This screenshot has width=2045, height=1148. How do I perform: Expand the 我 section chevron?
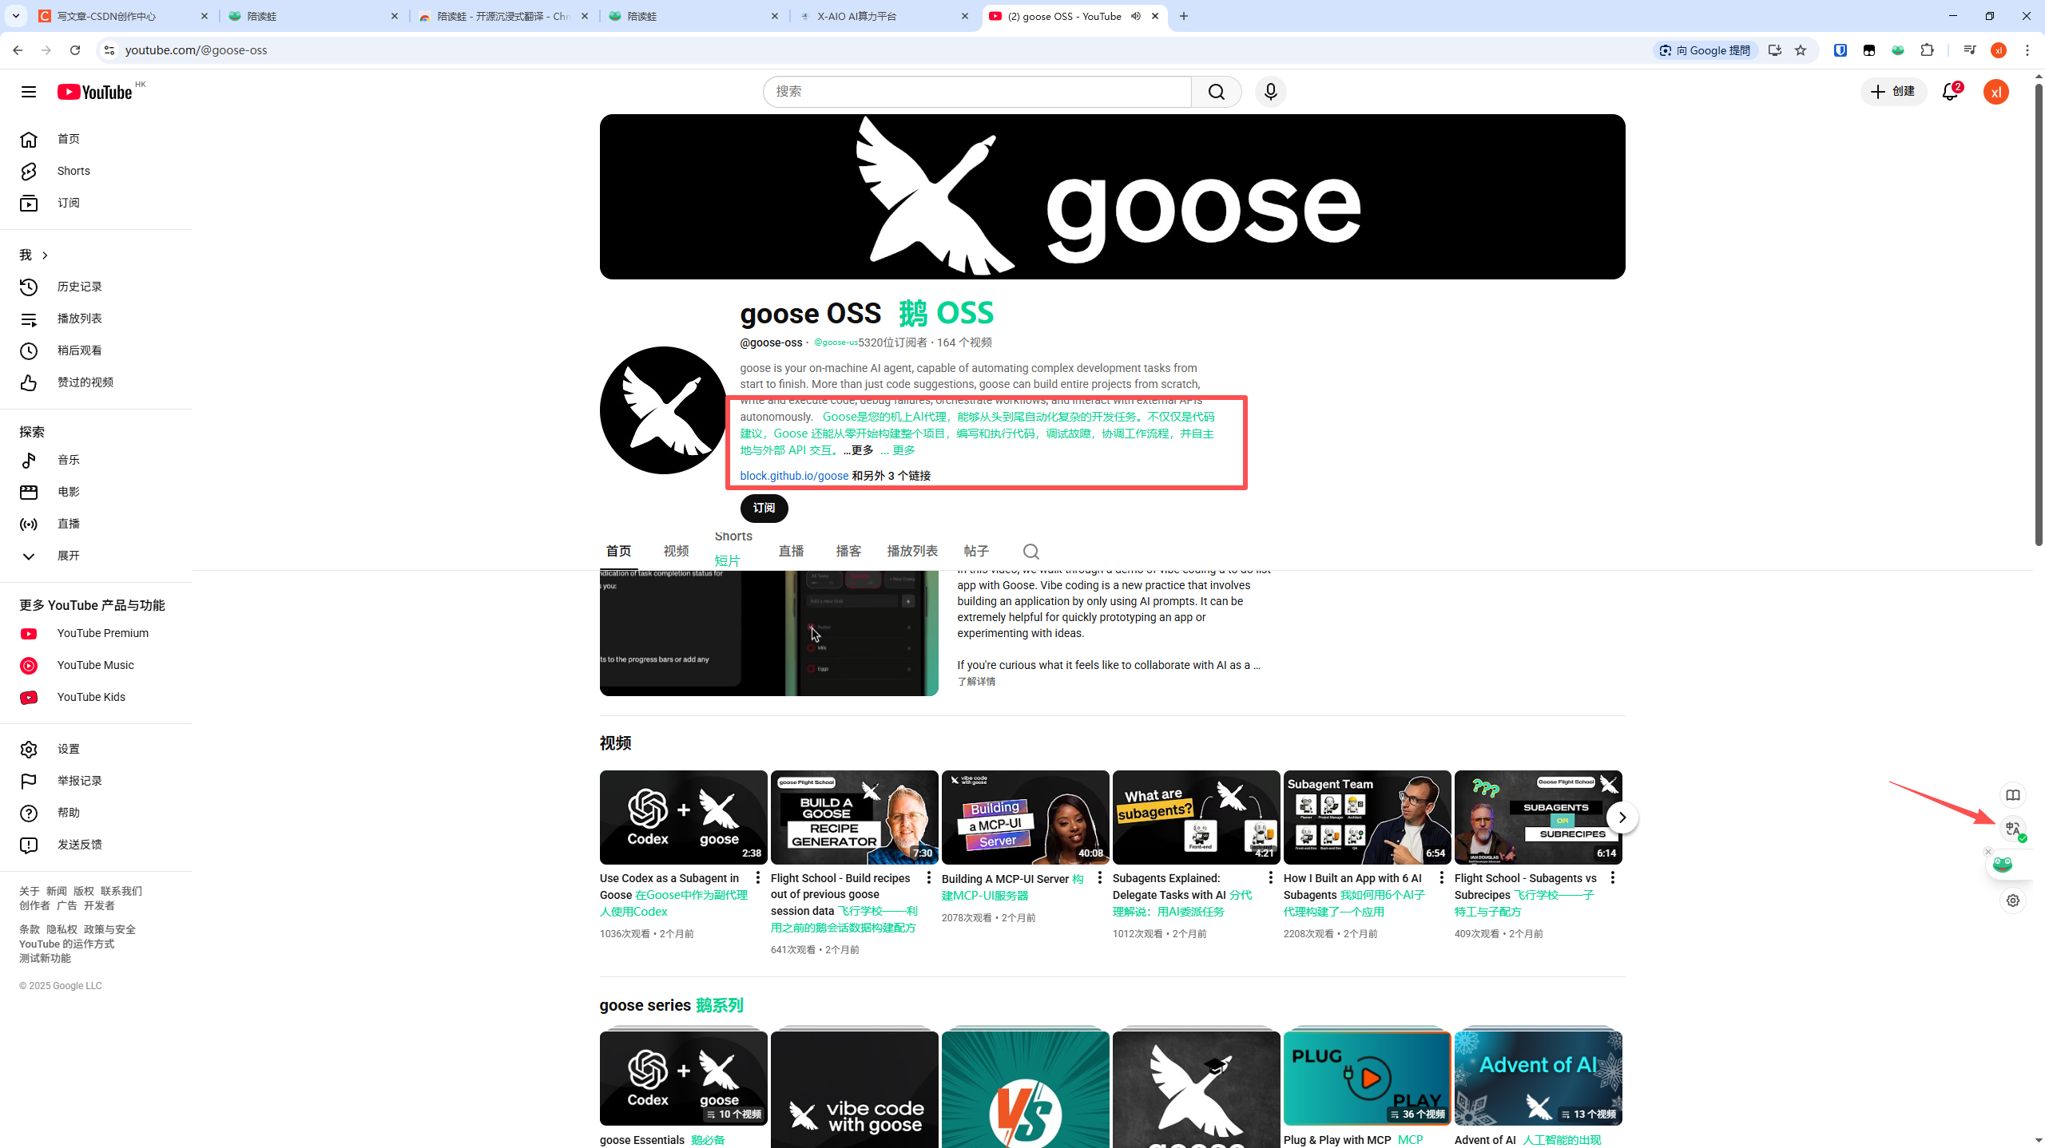point(45,255)
